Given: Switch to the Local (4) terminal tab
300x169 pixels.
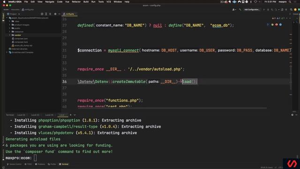Looking at the screenshot, I should coord(49,115).
